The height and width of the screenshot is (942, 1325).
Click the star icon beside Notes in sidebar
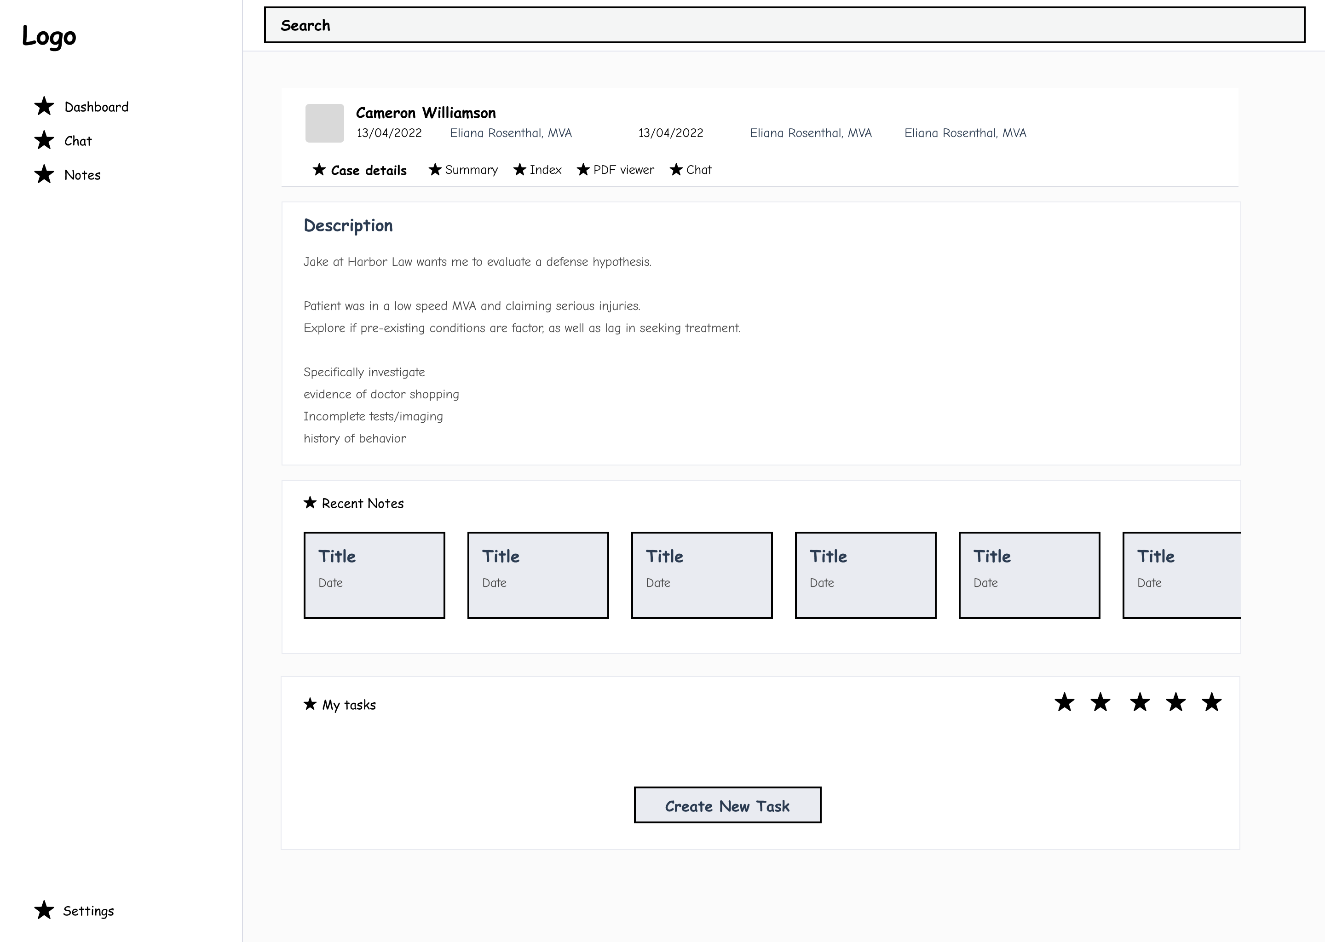[44, 174]
